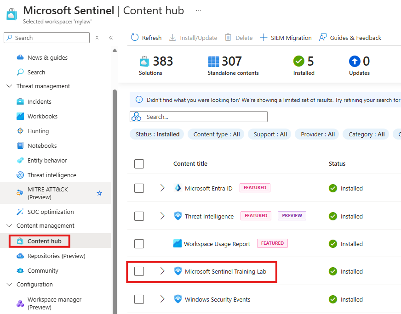Viewport: 401px width, 314px height.
Task: Check the Workspace Usage Report row checkbox
Action: 139,244
